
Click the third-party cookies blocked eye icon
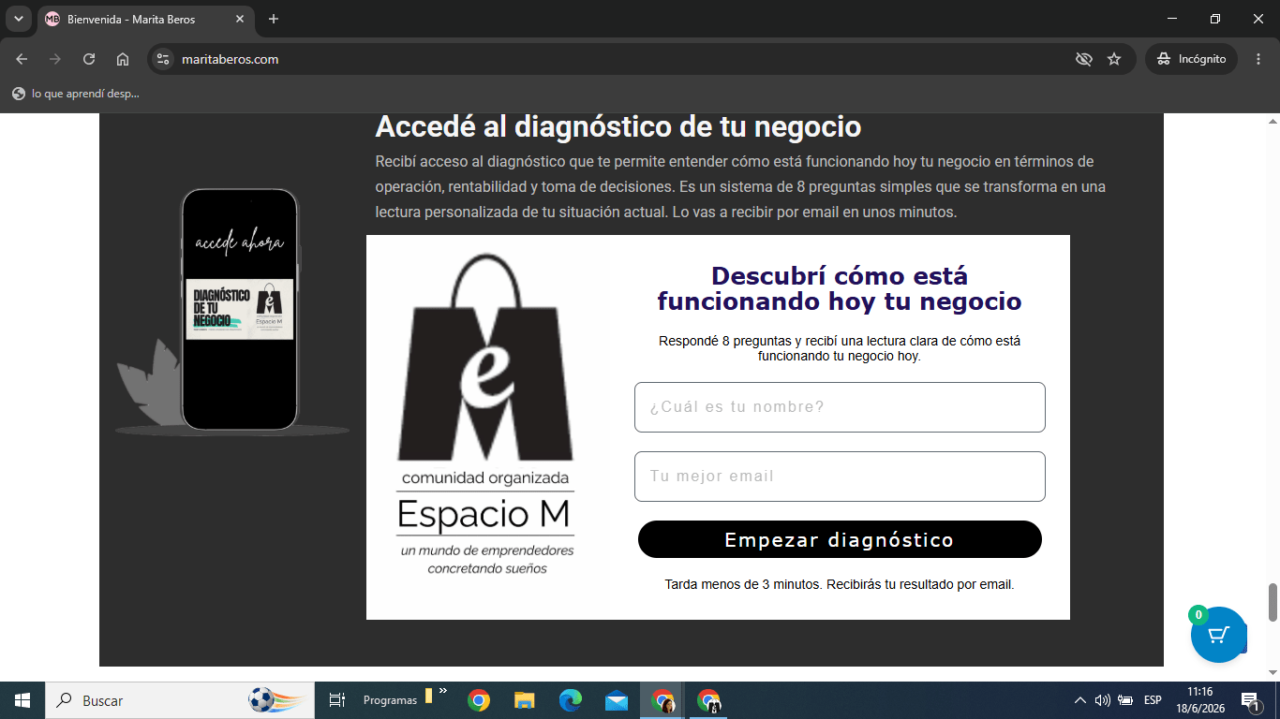[x=1084, y=59]
